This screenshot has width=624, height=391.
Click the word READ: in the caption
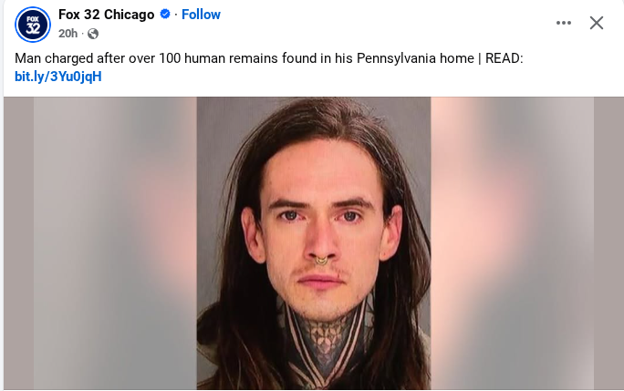click(504, 58)
